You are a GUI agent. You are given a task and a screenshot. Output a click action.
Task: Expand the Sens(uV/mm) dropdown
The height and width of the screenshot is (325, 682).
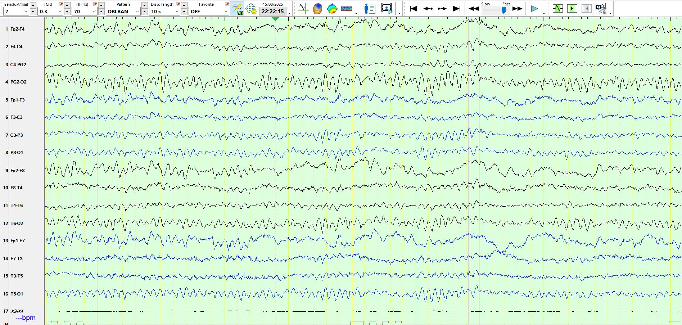coord(26,12)
